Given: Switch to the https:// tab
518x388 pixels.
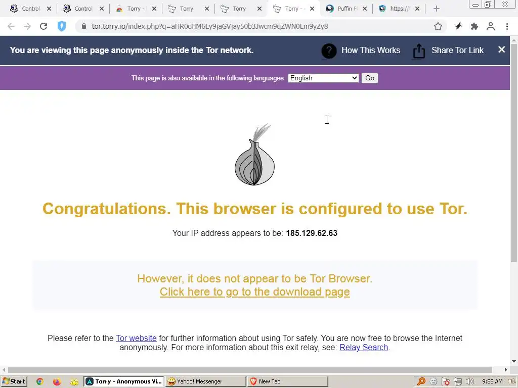Looking at the screenshot, I should 399,9.
